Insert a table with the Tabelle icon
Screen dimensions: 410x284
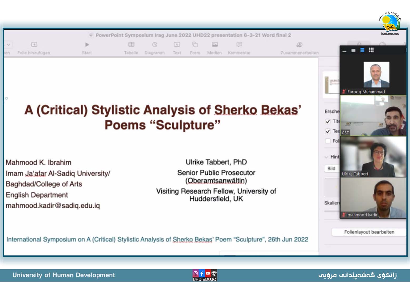131,44
